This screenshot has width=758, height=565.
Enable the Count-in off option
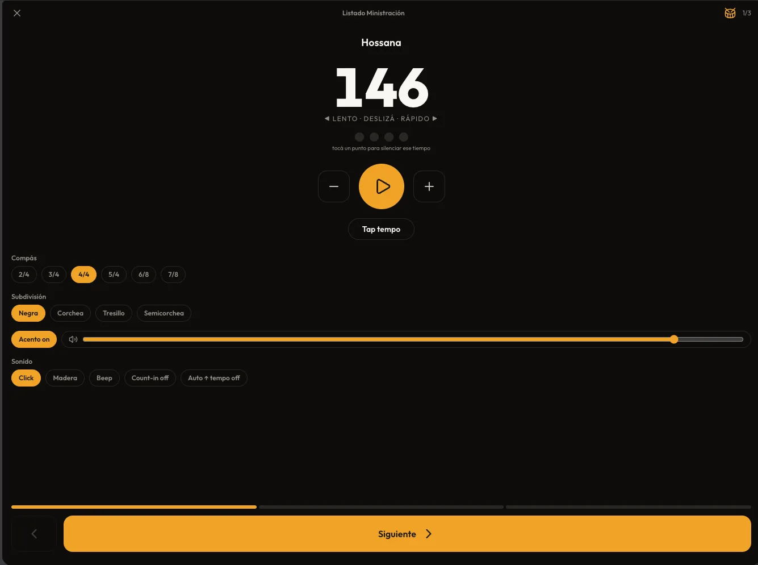(x=150, y=378)
